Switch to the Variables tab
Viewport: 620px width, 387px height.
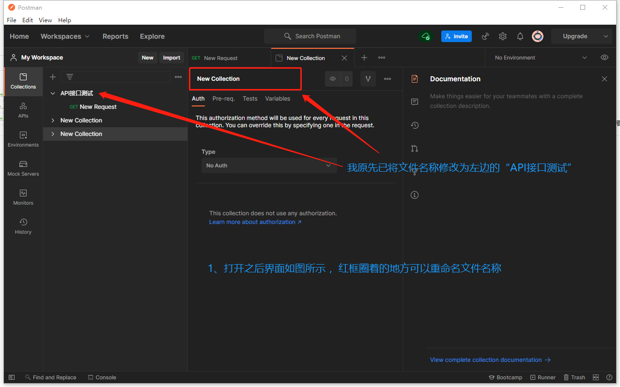click(x=278, y=99)
